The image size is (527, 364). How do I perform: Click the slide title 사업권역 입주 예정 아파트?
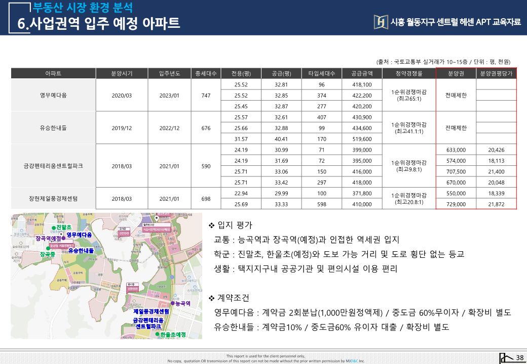tap(99, 23)
